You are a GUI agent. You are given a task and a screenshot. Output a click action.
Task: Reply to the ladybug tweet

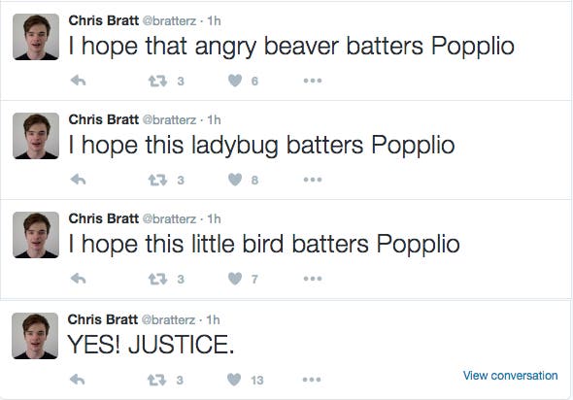[x=78, y=180]
